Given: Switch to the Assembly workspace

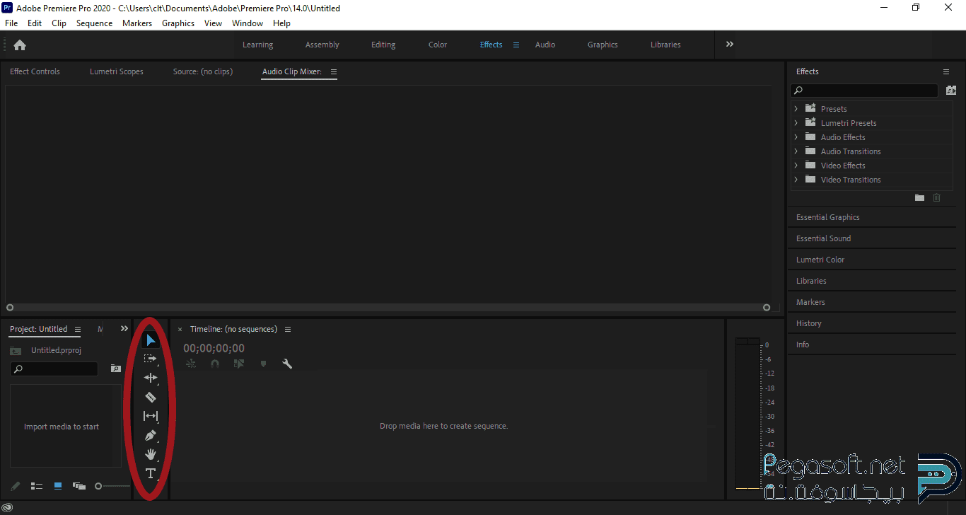Looking at the screenshot, I should pos(322,45).
